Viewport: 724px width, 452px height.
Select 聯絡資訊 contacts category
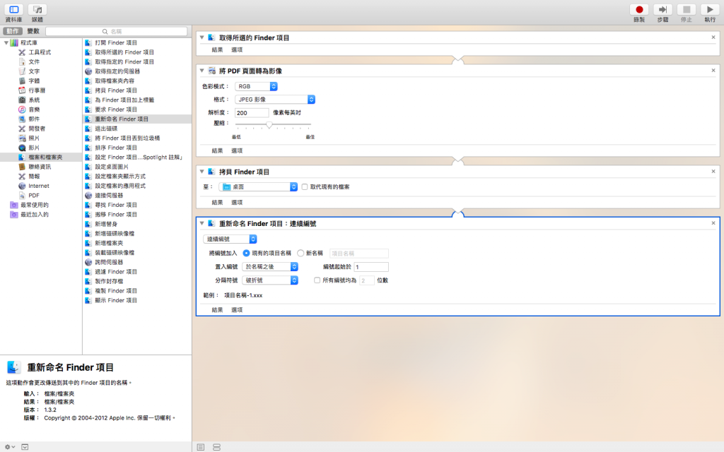(40, 167)
